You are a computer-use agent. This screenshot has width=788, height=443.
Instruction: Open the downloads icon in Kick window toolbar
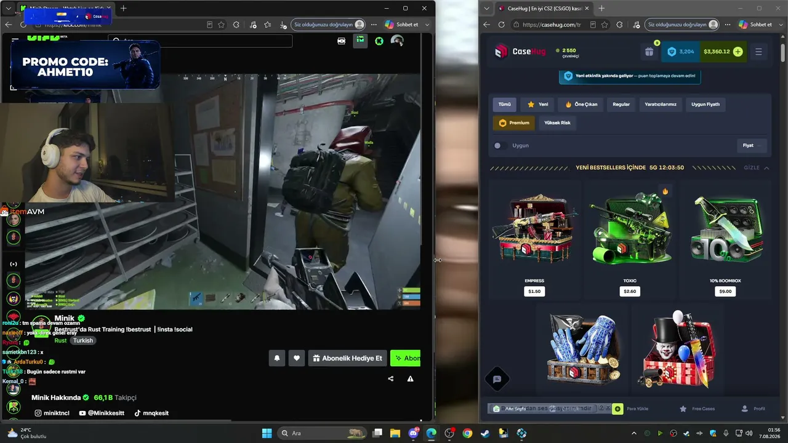coord(283,25)
